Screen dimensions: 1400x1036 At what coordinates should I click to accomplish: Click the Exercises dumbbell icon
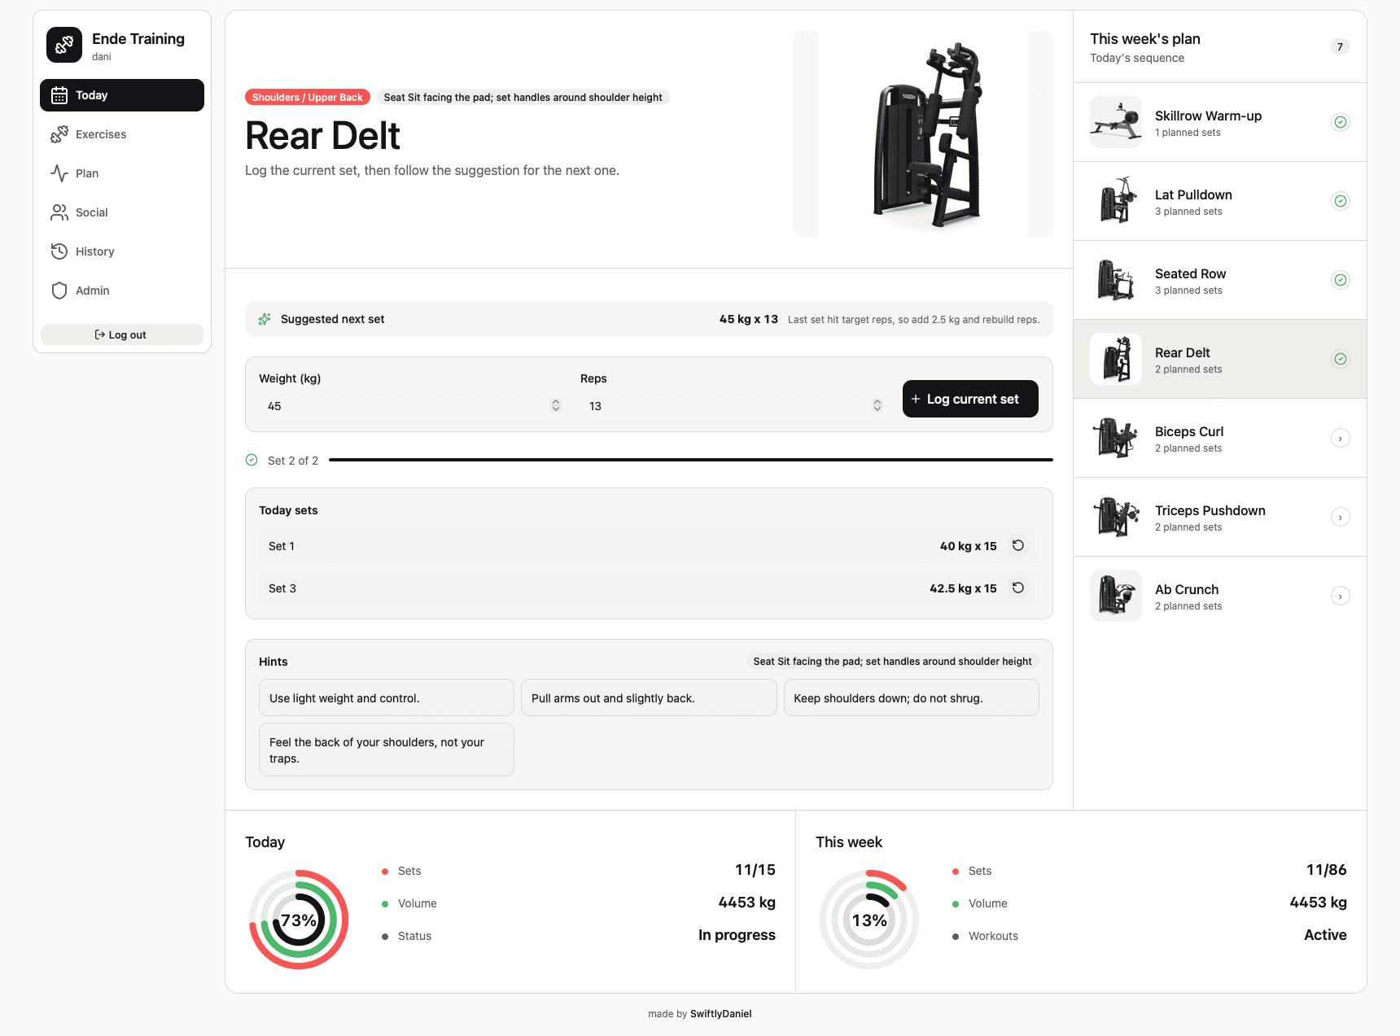pos(59,134)
